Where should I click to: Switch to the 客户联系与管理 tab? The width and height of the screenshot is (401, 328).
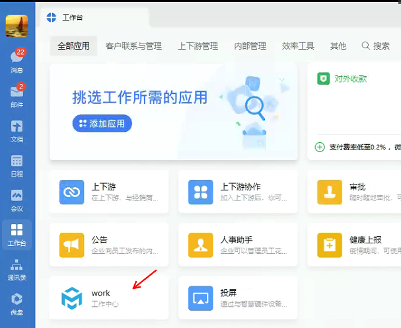133,46
